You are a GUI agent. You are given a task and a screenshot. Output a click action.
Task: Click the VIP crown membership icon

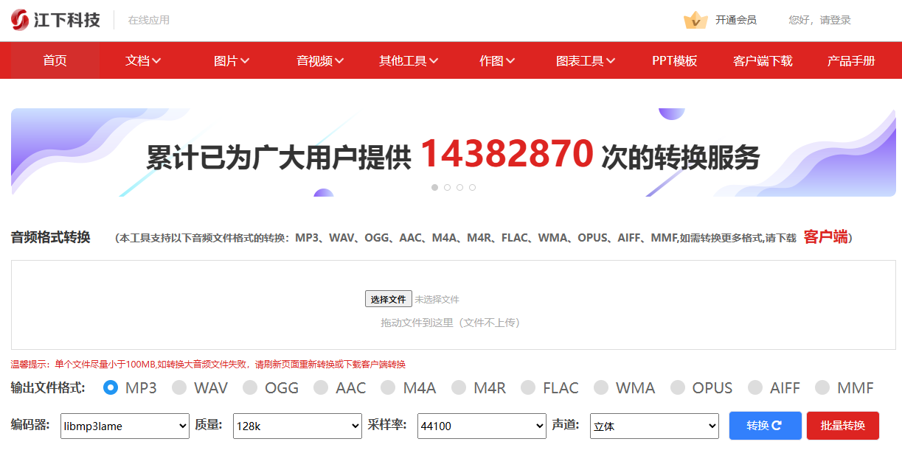tap(695, 20)
